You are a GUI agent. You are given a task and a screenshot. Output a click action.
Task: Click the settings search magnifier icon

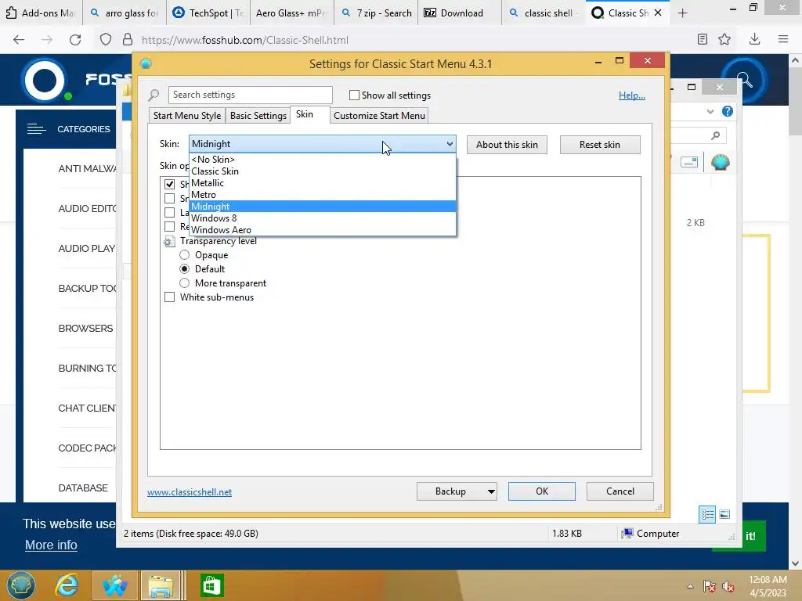(x=154, y=95)
